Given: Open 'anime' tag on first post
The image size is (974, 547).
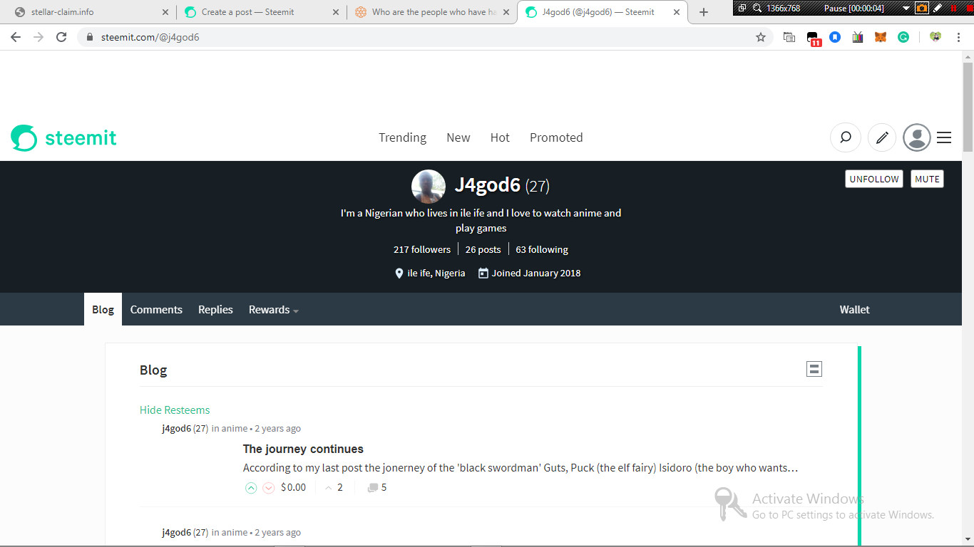Looking at the screenshot, I should [235, 429].
